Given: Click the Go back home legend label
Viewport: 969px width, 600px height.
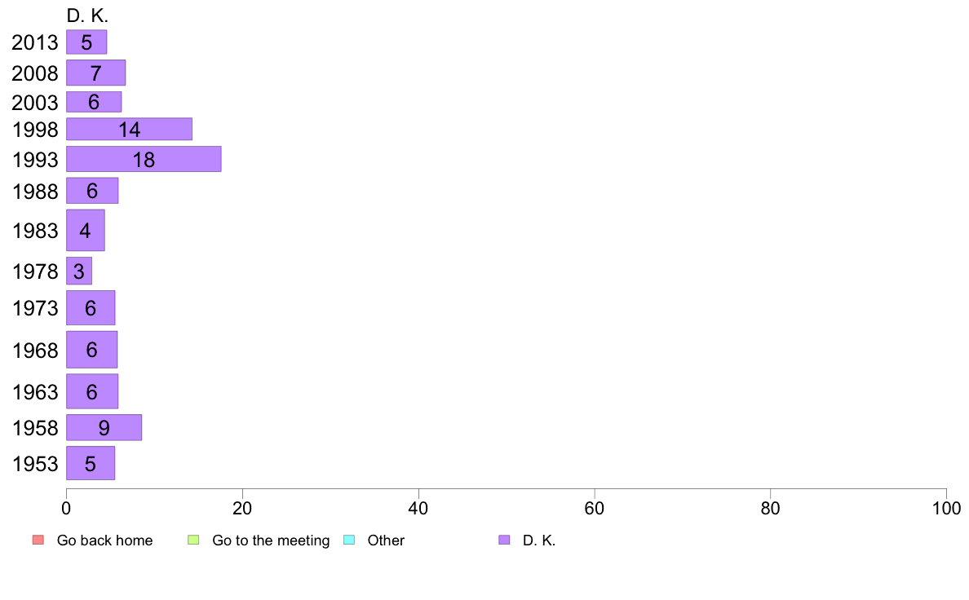Looking at the screenshot, I should [x=104, y=540].
